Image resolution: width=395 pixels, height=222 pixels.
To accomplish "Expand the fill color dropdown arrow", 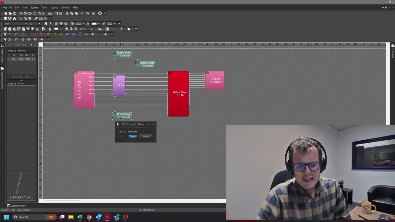I will point(83,24).
